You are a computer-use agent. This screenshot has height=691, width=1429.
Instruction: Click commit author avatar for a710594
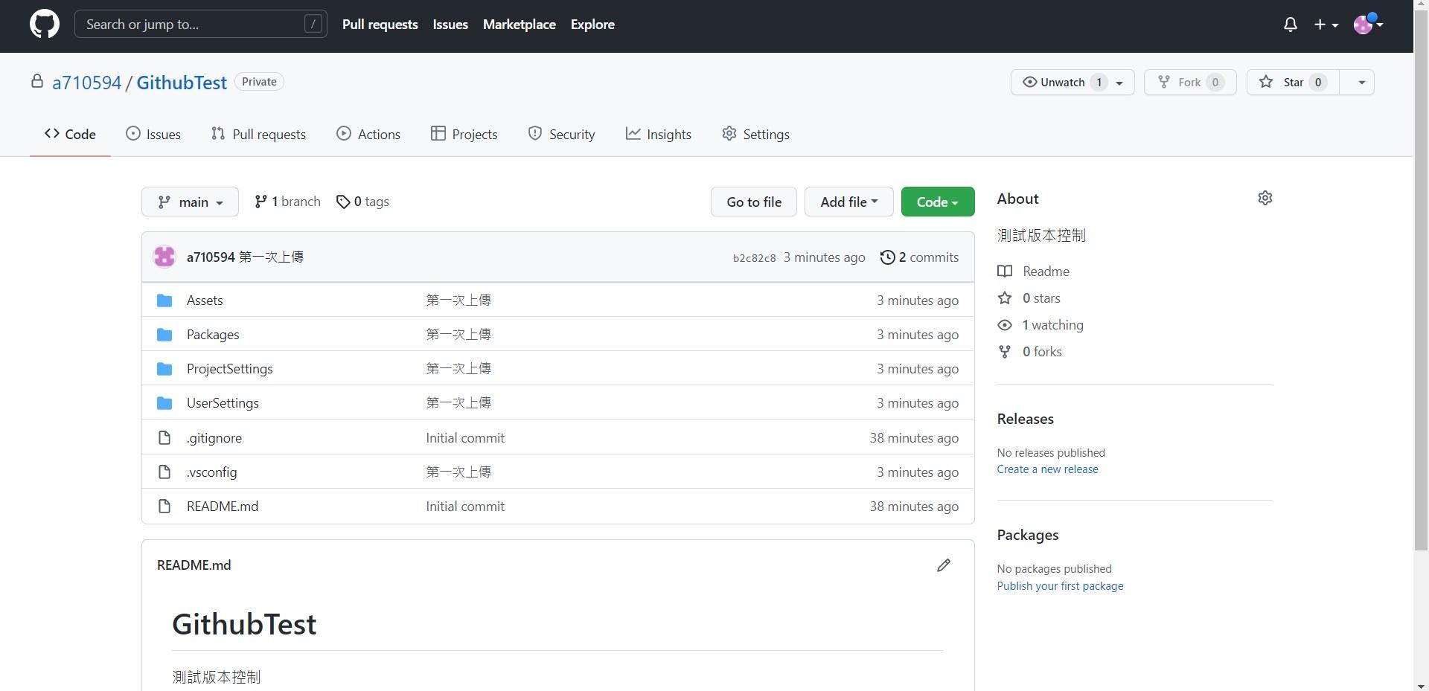[x=164, y=257]
